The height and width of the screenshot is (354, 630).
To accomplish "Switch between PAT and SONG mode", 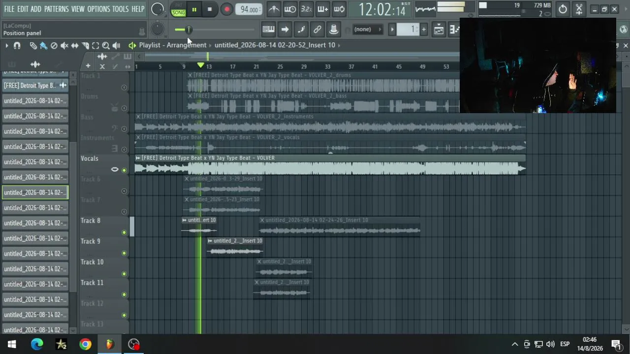I will pos(179,9).
